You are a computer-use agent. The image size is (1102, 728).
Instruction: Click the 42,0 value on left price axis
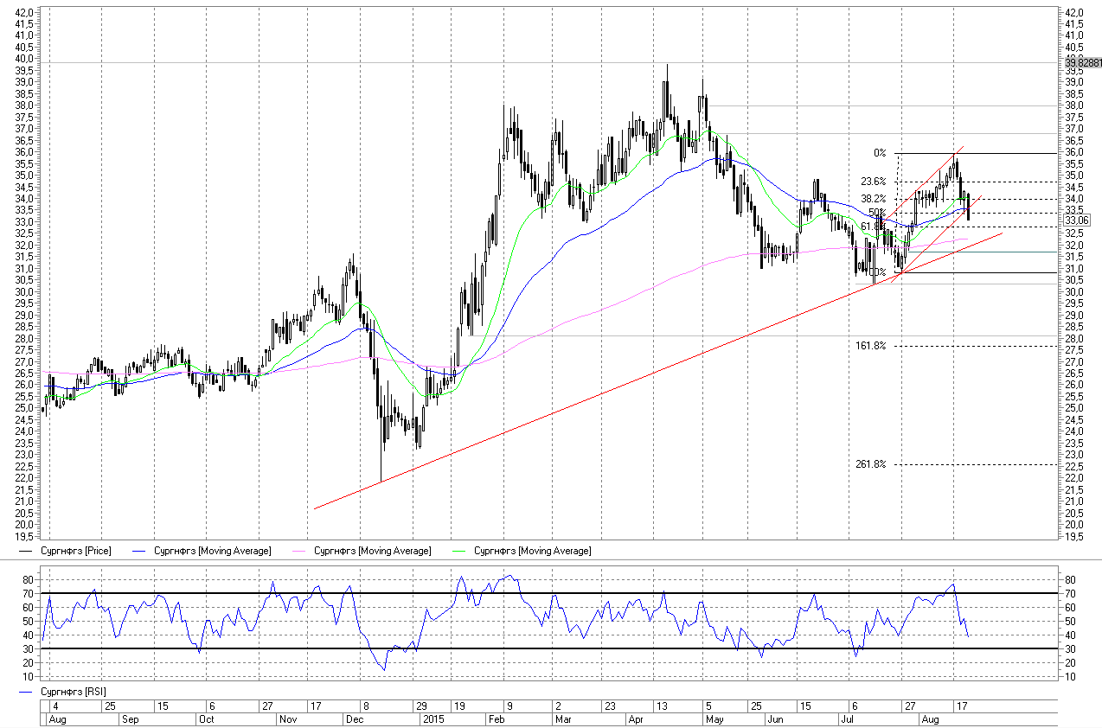tap(25, 12)
